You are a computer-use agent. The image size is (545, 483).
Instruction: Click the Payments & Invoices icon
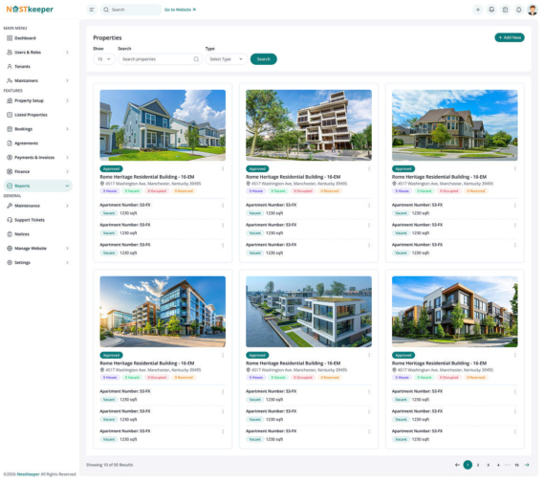click(10, 158)
